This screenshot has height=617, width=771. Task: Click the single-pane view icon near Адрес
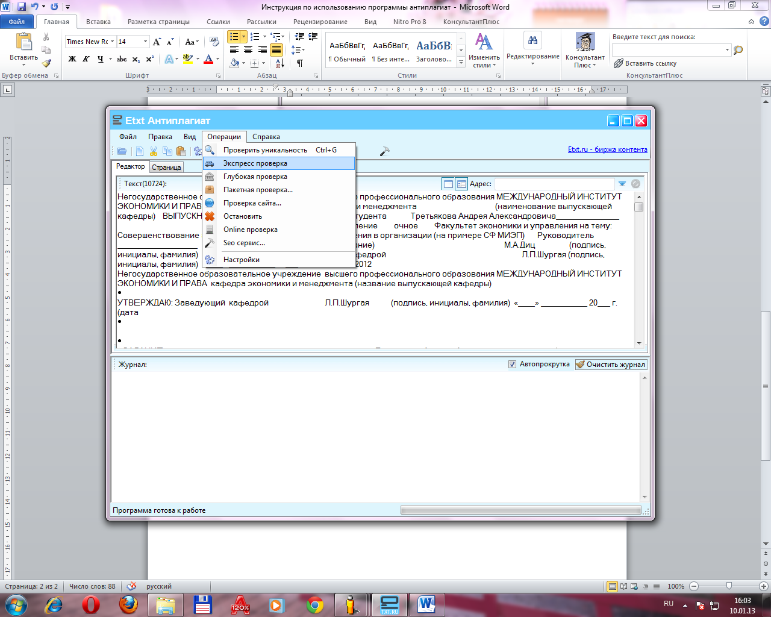[448, 184]
